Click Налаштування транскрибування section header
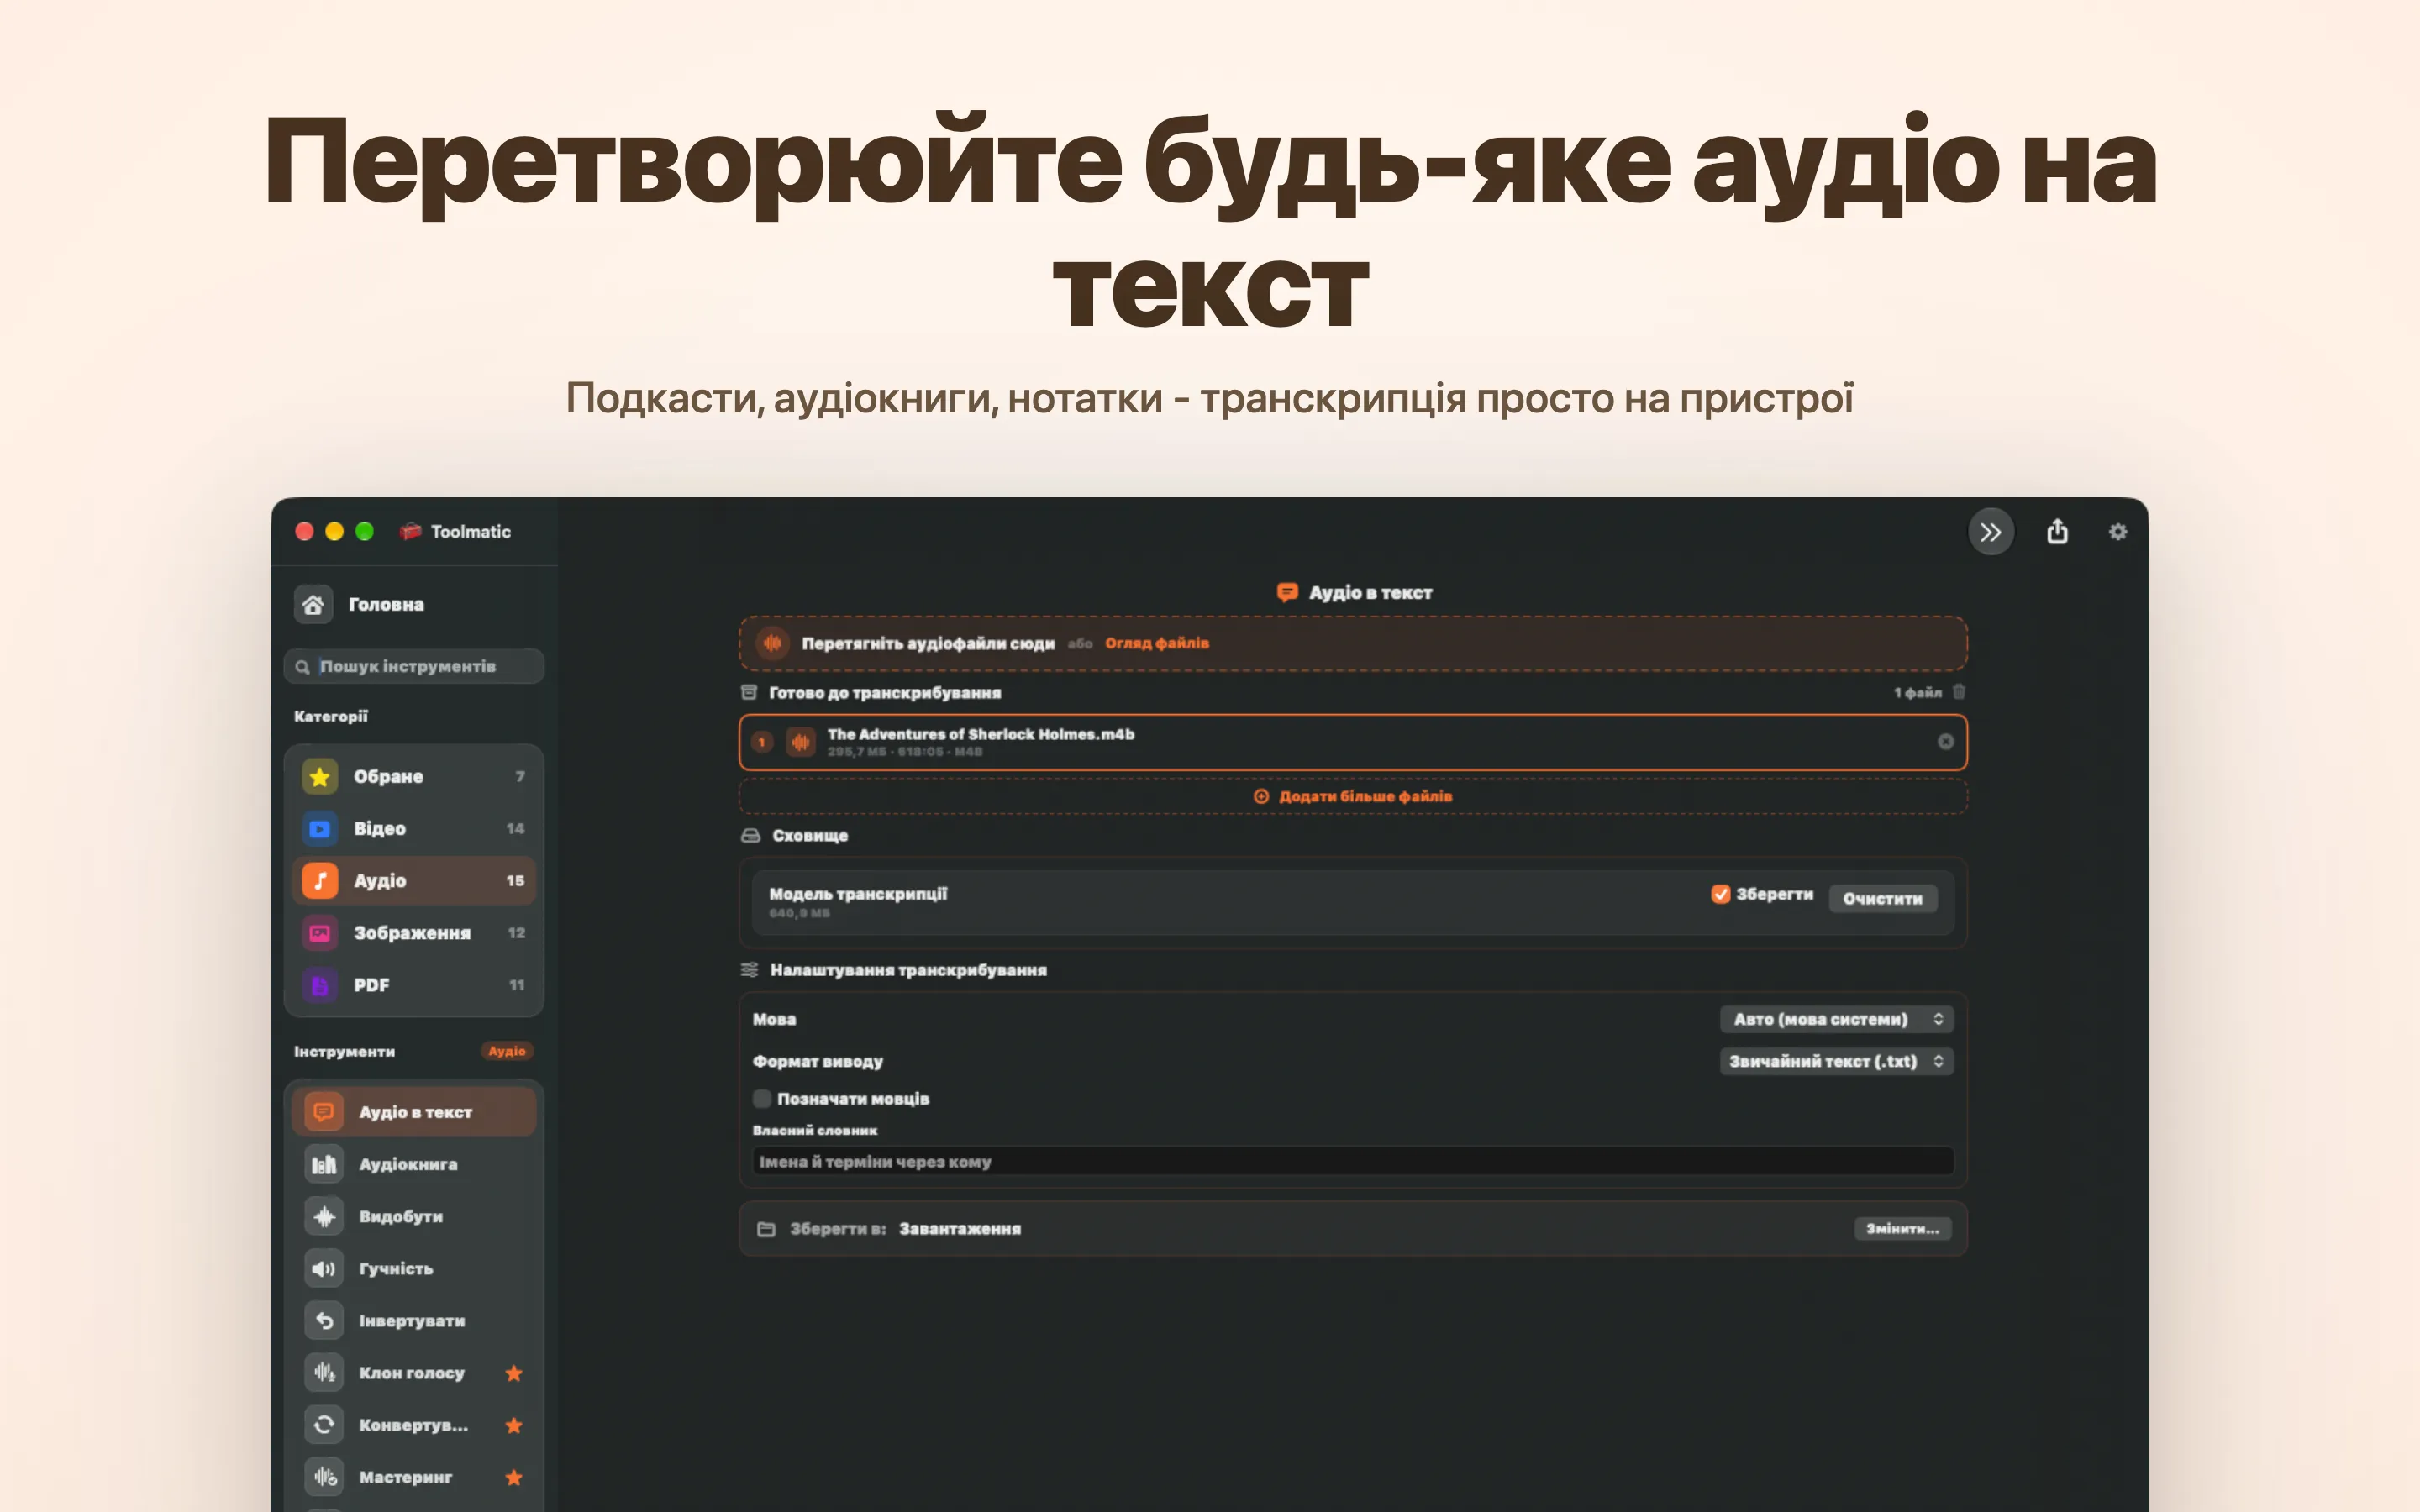Image resolution: width=2420 pixels, height=1512 pixels. pos(908,970)
